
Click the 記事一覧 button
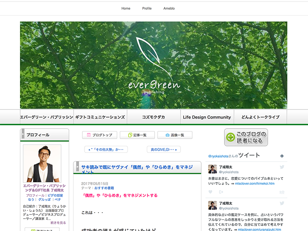(137, 135)
